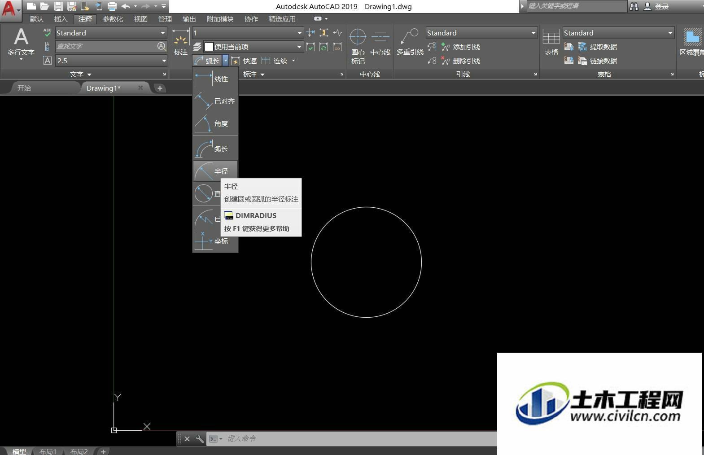This screenshot has height=455, width=704.
Task: Open the quick access toolbar customize arrow
Action: click(164, 6)
